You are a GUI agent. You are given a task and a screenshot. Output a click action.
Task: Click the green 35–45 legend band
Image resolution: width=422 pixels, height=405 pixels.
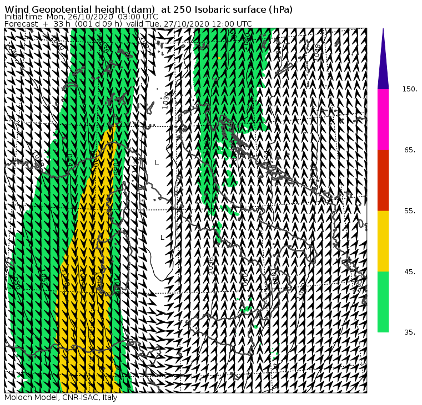click(x=383, y=301)
